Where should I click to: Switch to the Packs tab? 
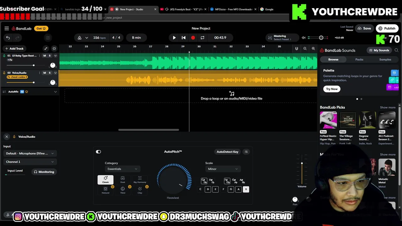point(359,59)
